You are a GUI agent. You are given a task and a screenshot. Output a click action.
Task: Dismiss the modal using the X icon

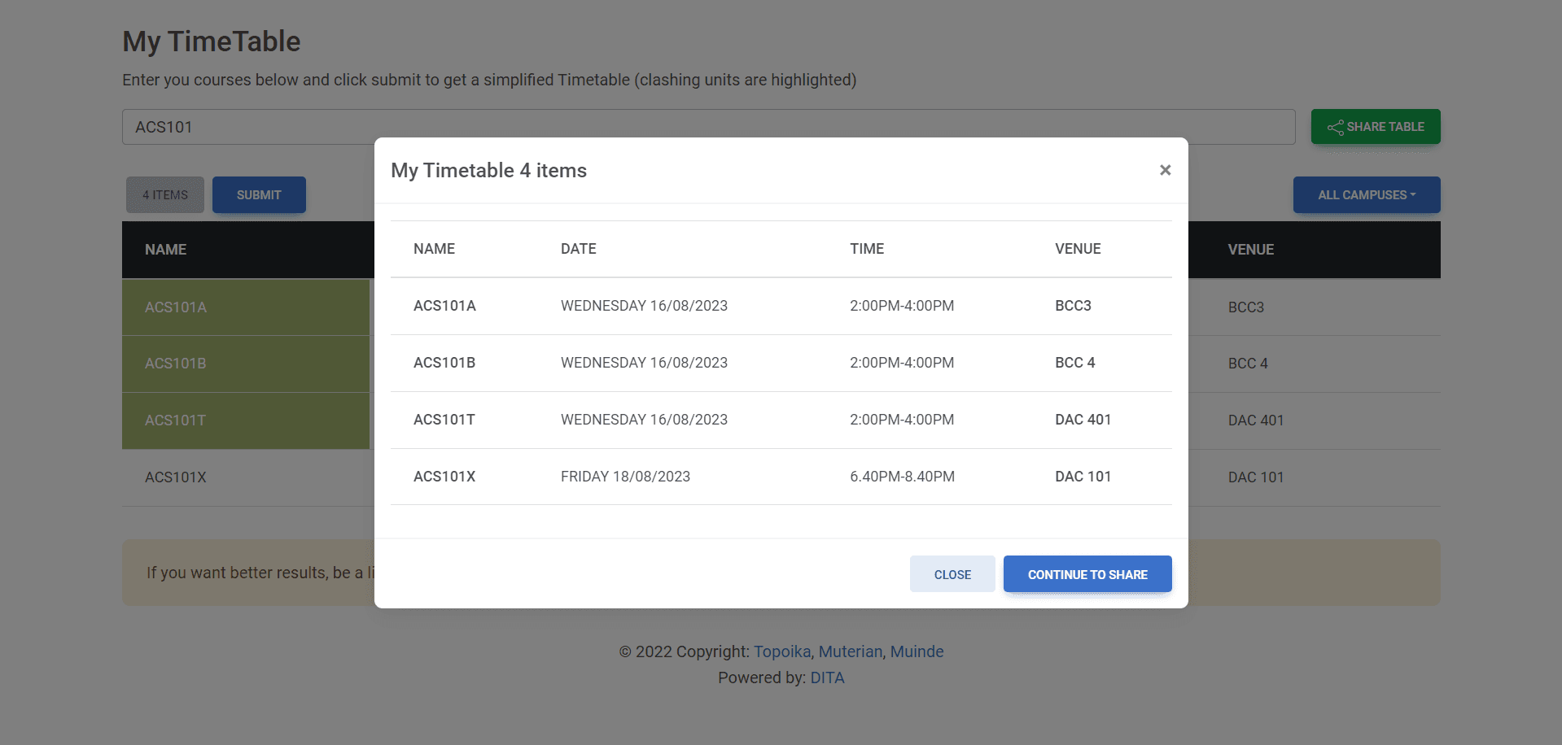[x=1165, y=170]
